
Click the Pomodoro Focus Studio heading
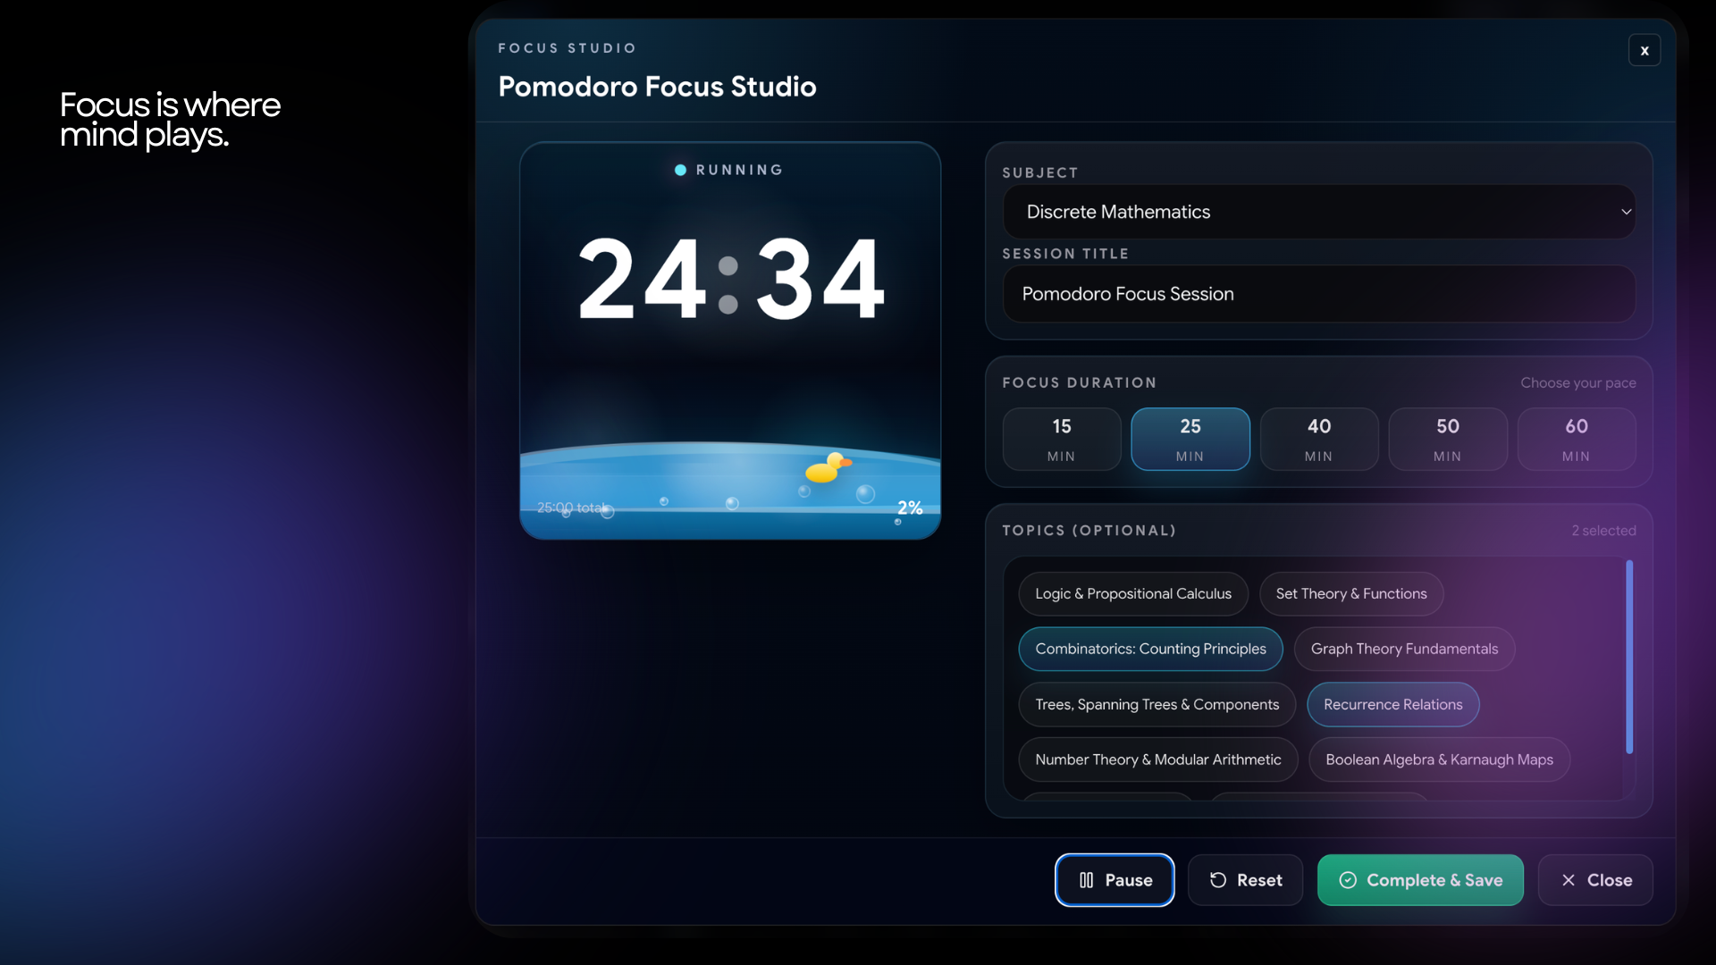[657, 87]
